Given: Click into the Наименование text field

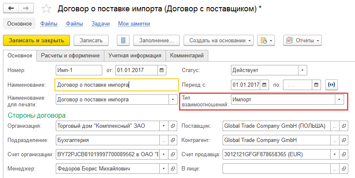Looking at the screenshot, I should 117,85.
